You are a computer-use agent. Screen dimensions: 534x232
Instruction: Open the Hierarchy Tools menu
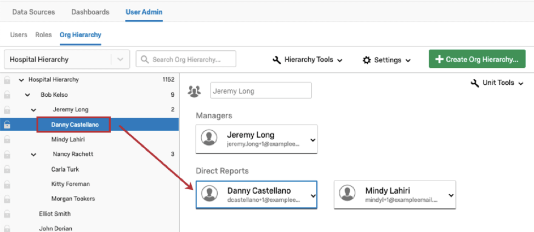tap(308, 60)
